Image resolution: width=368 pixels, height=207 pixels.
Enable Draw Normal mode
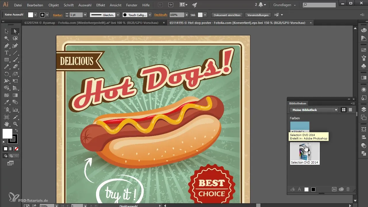click(5, 156)
